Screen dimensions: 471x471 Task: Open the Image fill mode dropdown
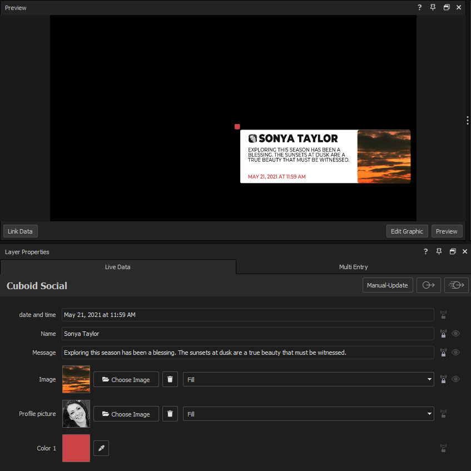click(309, 379)
